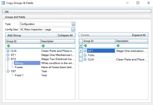Image resolution: width=153 pixels, height=105 pixels.
Task: Open the Type dropdown arrow
Action: 73,24
